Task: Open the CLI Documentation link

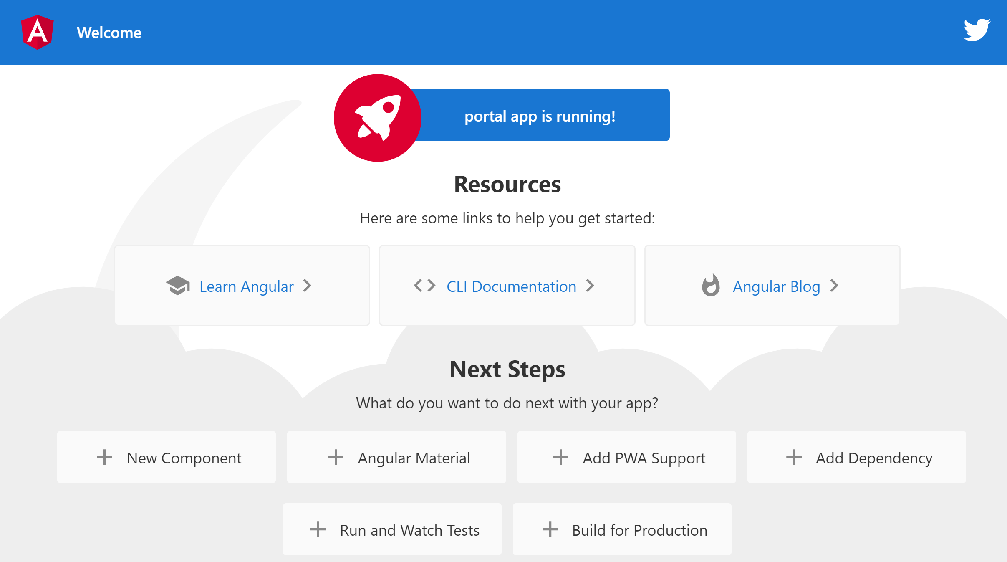Action: 511,286
